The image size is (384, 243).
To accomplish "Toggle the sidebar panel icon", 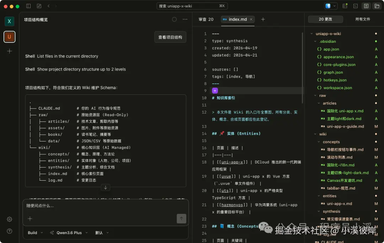I will point(28,6).
